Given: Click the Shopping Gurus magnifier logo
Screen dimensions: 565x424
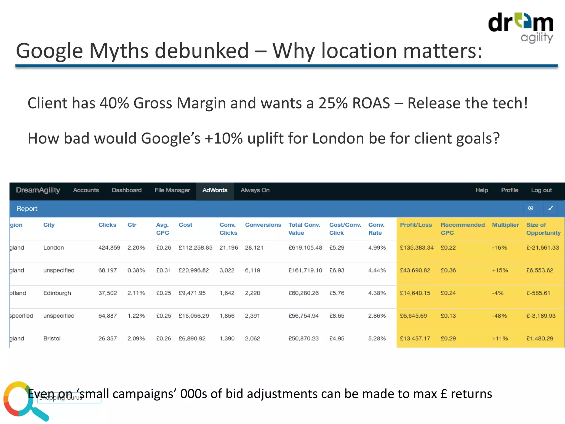Looking at the screenshot, I should 26,401.
